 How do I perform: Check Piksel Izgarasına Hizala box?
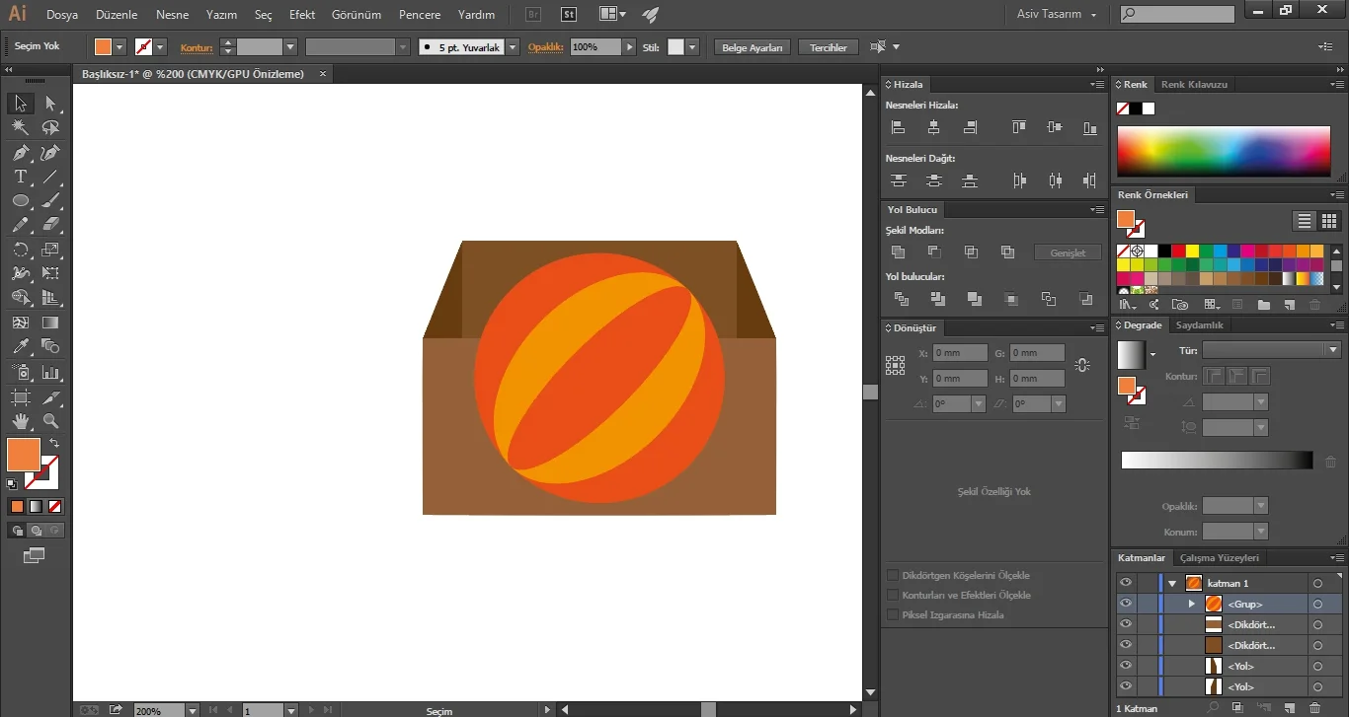[x=893, y=614]
